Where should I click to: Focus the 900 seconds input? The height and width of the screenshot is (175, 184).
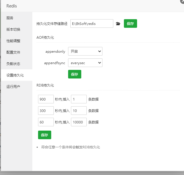(x=46, y=99)
